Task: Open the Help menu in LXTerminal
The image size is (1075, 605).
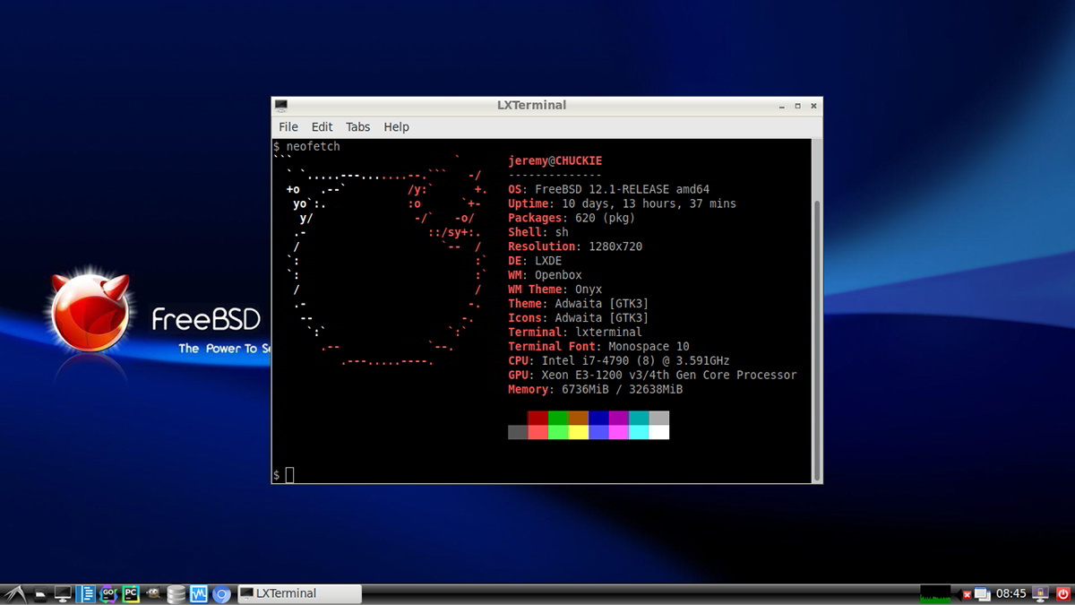Action: [396, 127]
